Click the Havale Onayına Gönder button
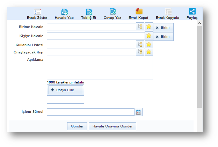This screenshot has height=147, width=218. click(x=112, y=126)
